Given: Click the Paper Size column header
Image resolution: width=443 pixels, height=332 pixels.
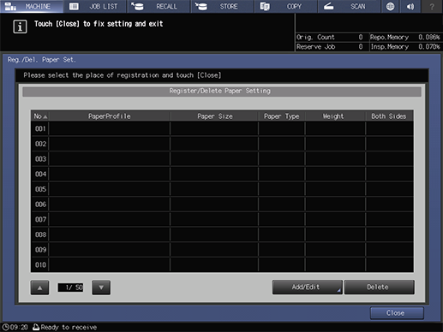Looking at the screenshot, I should click(x=214, y=116).
